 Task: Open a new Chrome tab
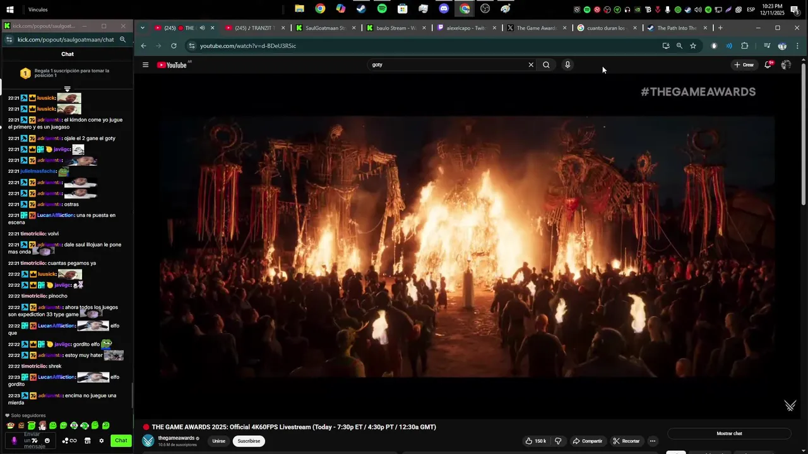(x=720, y=28)
